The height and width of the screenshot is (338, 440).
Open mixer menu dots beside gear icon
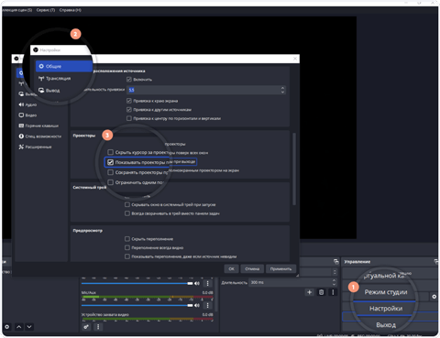[98, 327]
